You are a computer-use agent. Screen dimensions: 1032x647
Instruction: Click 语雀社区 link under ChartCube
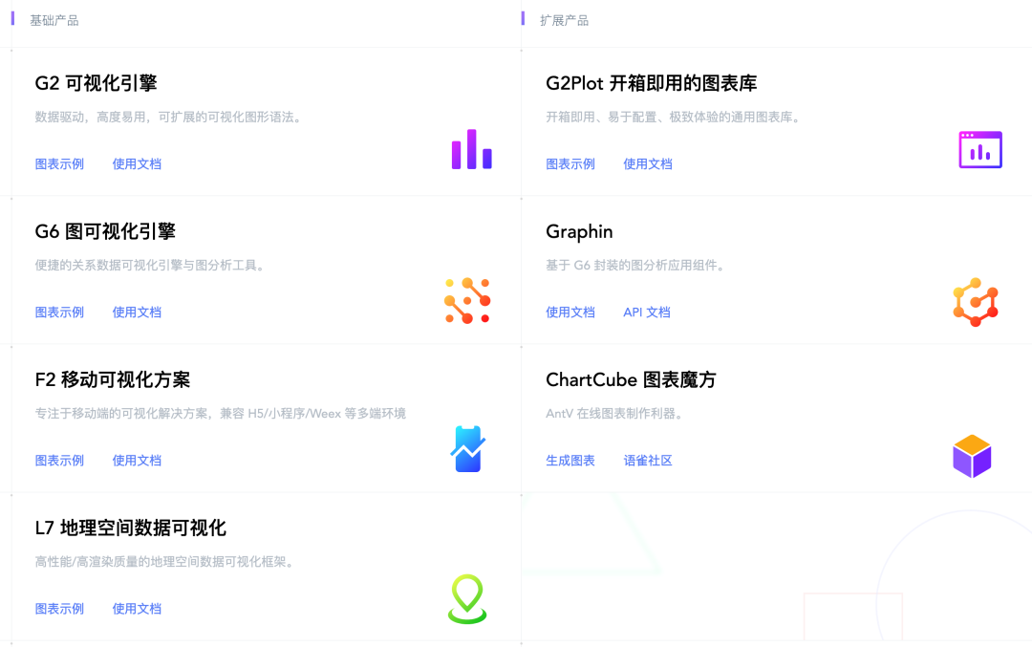[x=648, y=460]
